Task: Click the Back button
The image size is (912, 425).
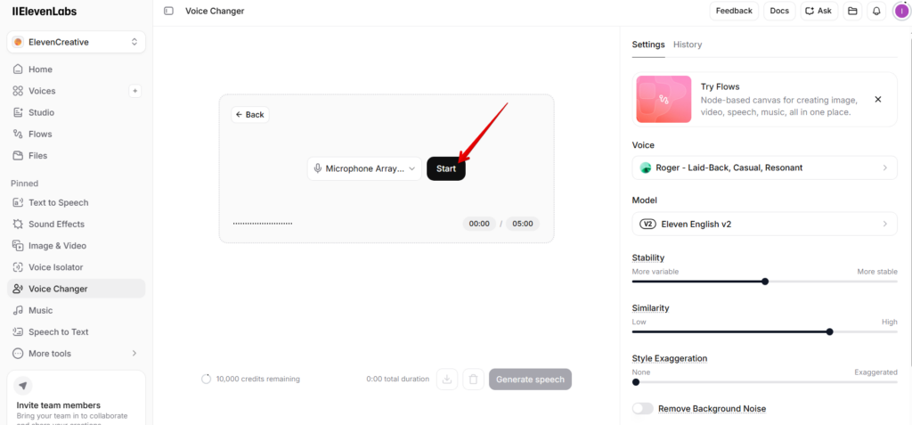Action: [250, 115]
